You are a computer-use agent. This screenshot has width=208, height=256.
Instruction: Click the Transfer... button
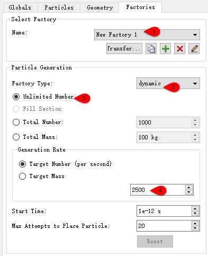point(124,49)
